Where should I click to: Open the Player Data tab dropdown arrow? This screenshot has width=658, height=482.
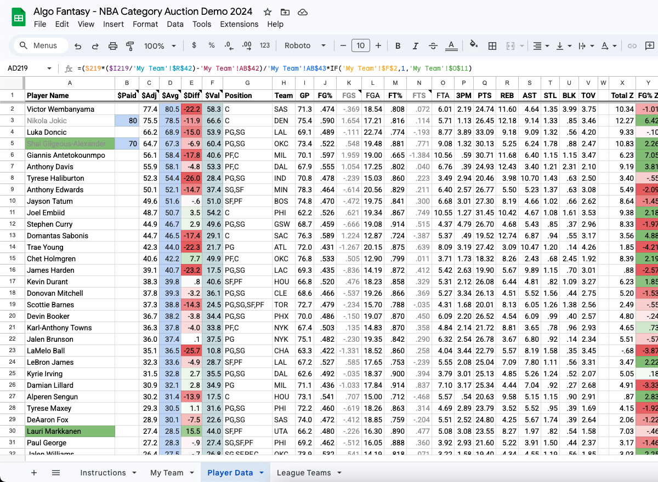click(262, 473)
